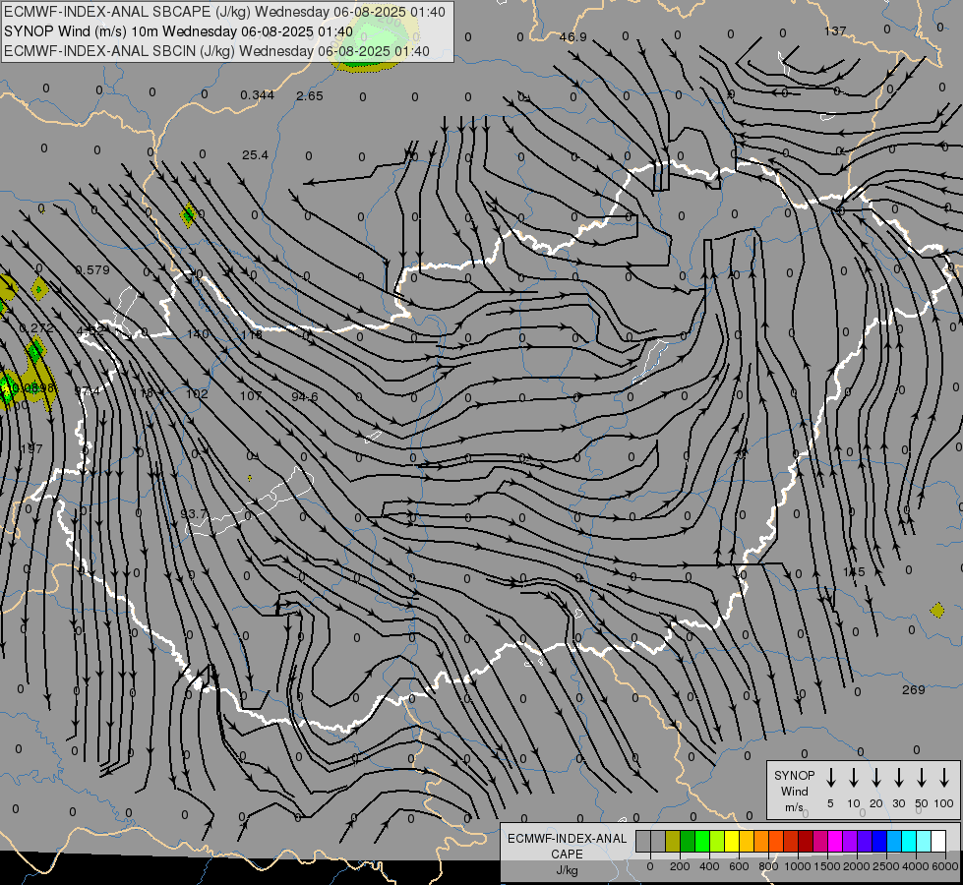Viewport: 963px width, 885px height.
Task: Click the wind arrow above the 5 label
Action: coord(830,778)
